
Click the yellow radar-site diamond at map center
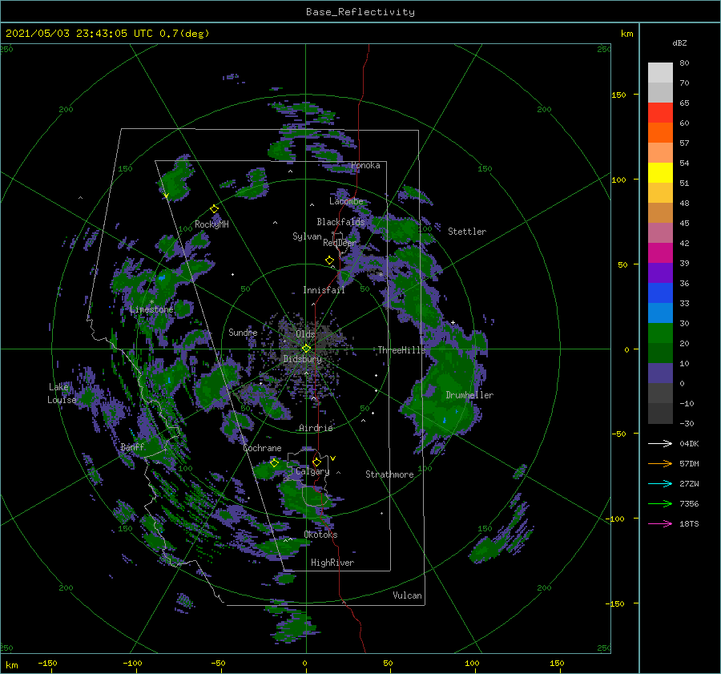click(306, 349)
